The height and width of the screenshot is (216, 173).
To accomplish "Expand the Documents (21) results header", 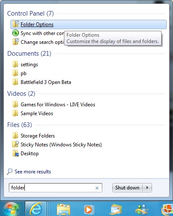I will [x=29, y=54].
